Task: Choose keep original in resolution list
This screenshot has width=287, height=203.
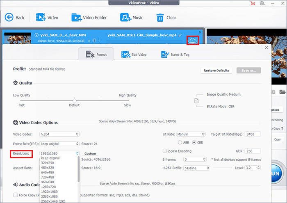Action: click(x=59, y=158)
